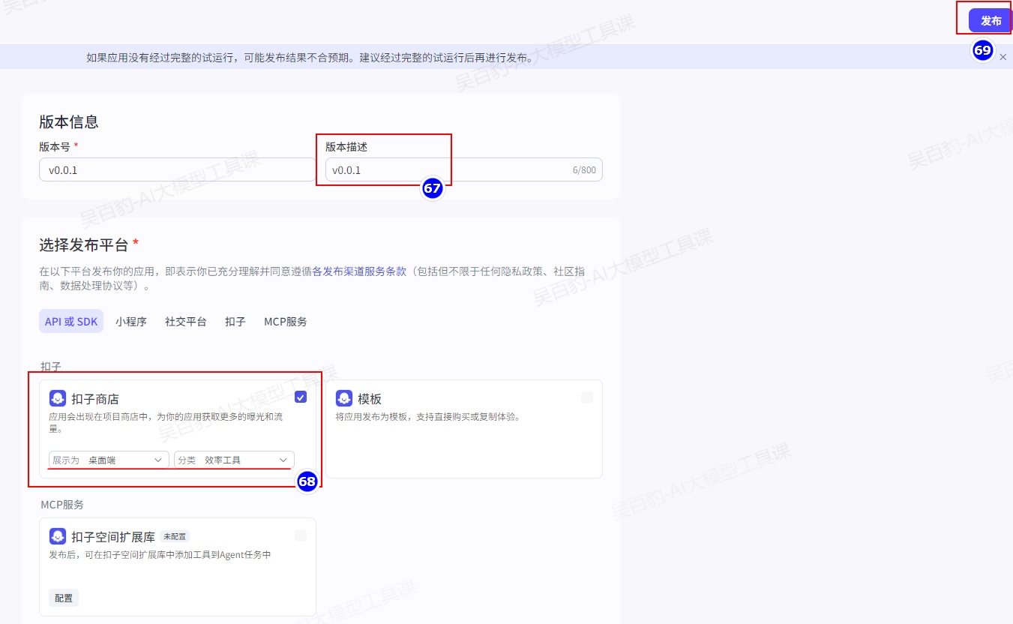Click the 未配置 status tag
This screenshot has width=1013, height=624.
pyautogui.click(x=175, y=537)
